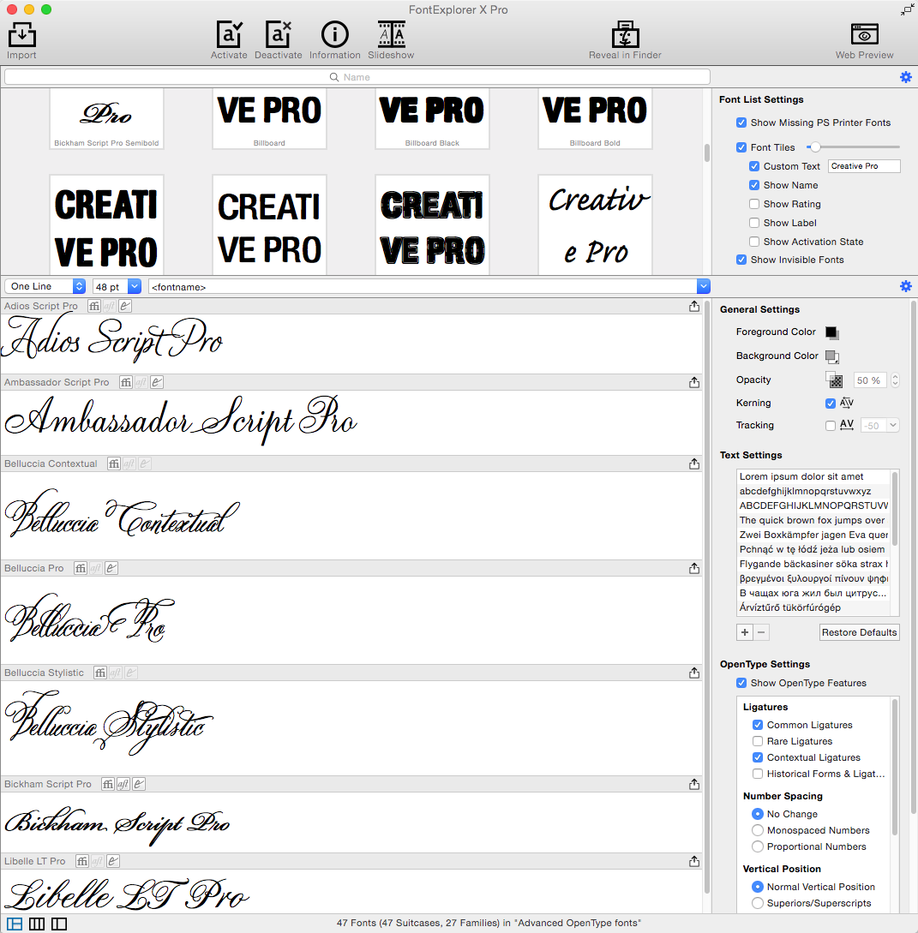
Task: Start the Slideshow from the toolbar
Action: pyautogui.click(x=391, y=34)
